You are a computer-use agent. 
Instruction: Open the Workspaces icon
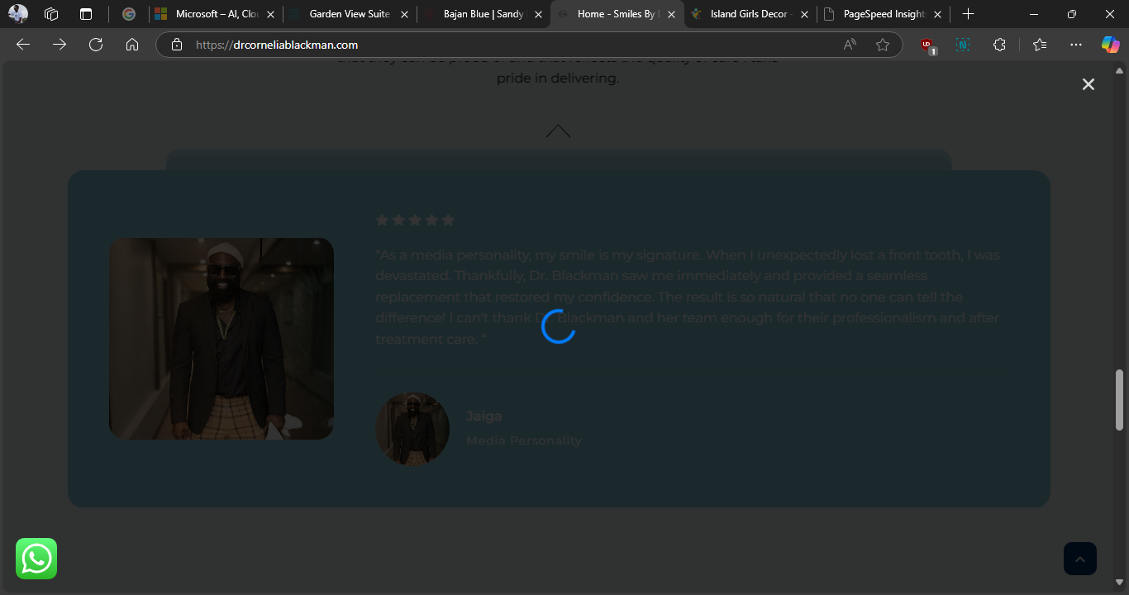click(x=51, y=14)
